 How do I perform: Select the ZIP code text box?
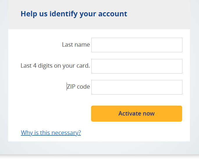[137, 87]
